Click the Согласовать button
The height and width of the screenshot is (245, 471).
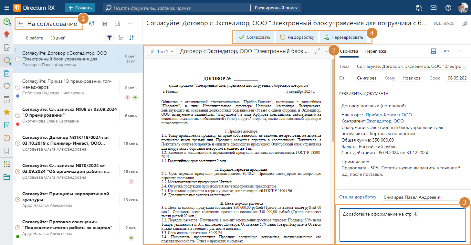tap(255, 37)
